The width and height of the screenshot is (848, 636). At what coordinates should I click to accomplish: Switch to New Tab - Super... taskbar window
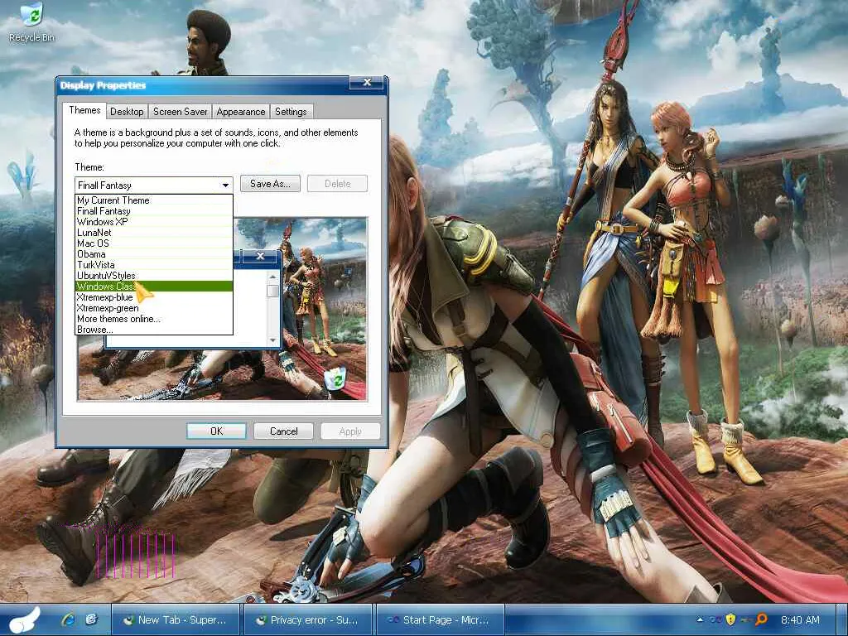(176, 620)
